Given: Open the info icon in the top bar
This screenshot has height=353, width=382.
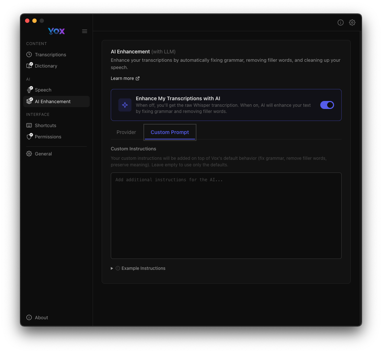Looking at the screenshot, I should (x=341, y=23).
